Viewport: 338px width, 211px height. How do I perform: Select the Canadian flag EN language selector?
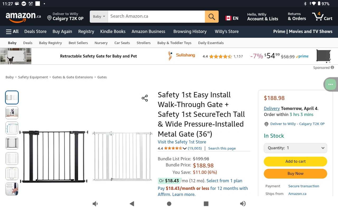[x=232, y=18]
